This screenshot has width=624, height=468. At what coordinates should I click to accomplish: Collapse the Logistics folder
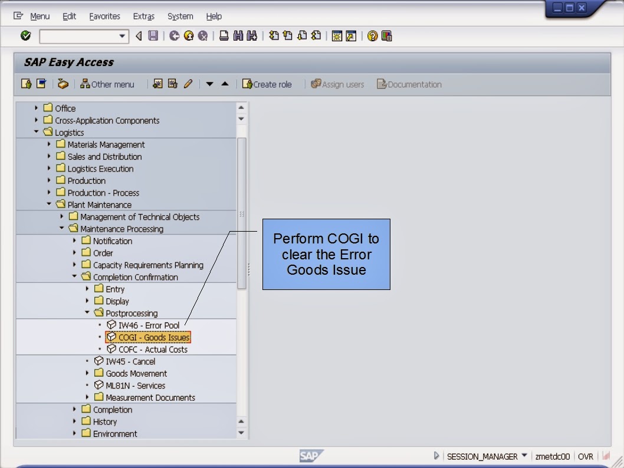click(36, 131)
